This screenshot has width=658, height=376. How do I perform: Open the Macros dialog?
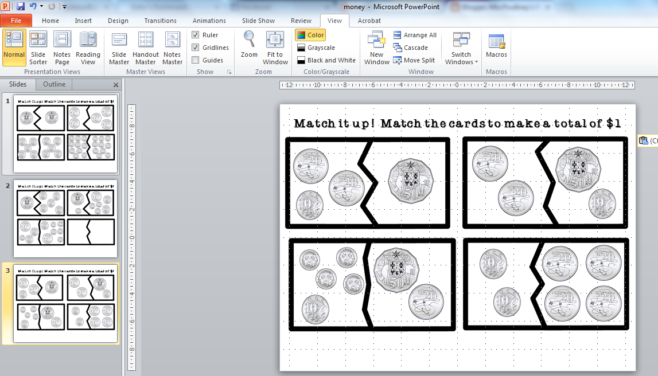click(x=496, y=46)
